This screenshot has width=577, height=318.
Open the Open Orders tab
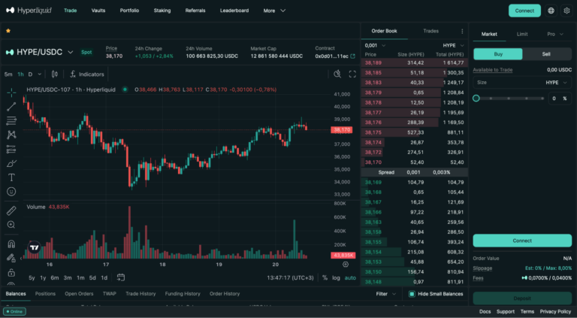[x=79, y=294]
